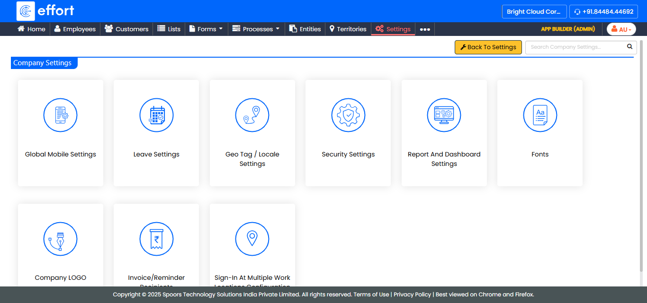Open the Company LOGO pen icon
The width and height of the screenshot is (647, 303).
[61, 239]
